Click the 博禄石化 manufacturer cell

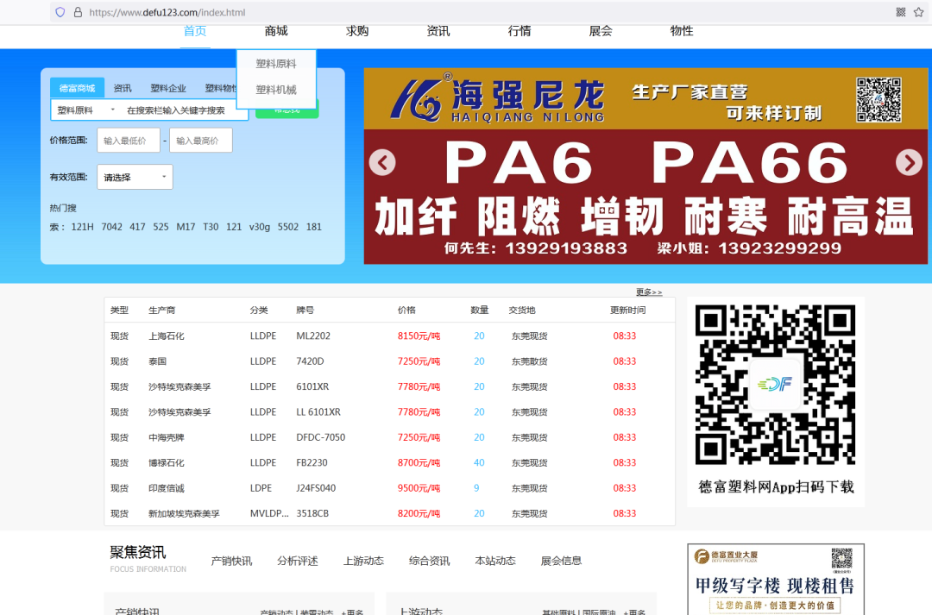click(167, 463)
